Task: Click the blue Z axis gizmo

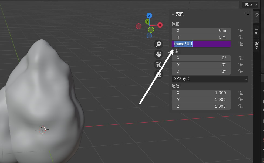Action: tap(149, 16)
